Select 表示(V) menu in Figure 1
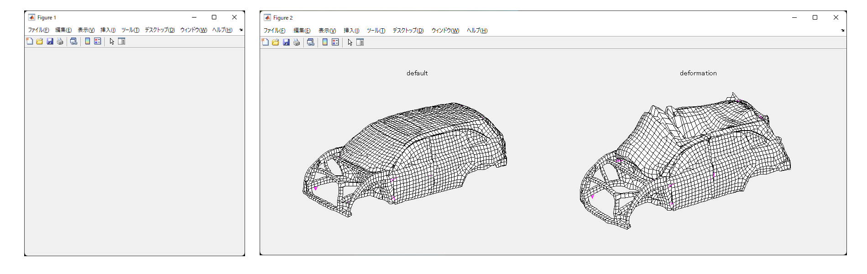Viewport: 867px width, 274px height. pos(86,30)
